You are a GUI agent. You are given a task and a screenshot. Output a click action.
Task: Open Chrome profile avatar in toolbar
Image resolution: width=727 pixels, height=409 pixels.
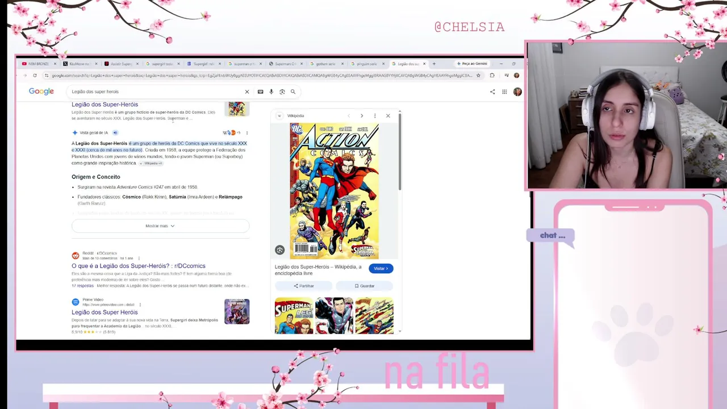point(516,76)
